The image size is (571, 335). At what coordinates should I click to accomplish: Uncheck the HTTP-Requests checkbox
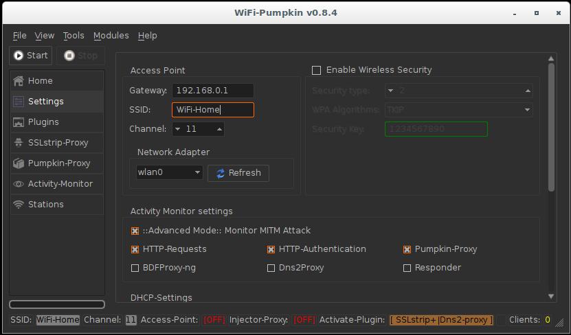(135, 249)
